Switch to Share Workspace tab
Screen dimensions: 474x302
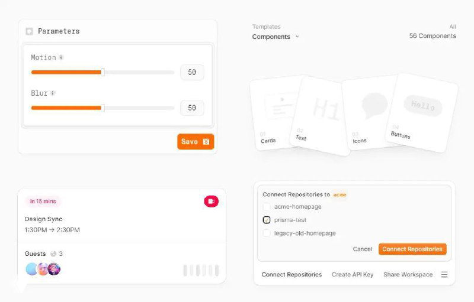408,275
